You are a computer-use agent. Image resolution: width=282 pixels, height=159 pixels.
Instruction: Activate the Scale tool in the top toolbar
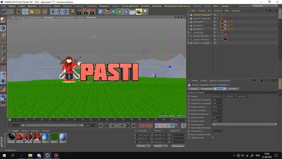click(x=32, y=12)
